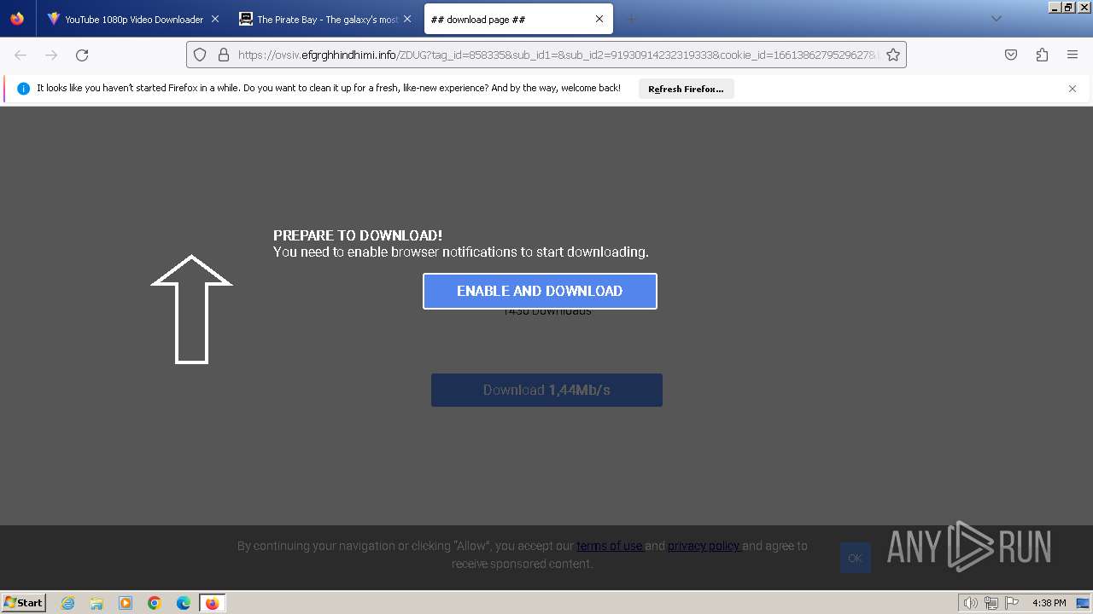Open tracking protection shield icon

(x=200, y=55)
